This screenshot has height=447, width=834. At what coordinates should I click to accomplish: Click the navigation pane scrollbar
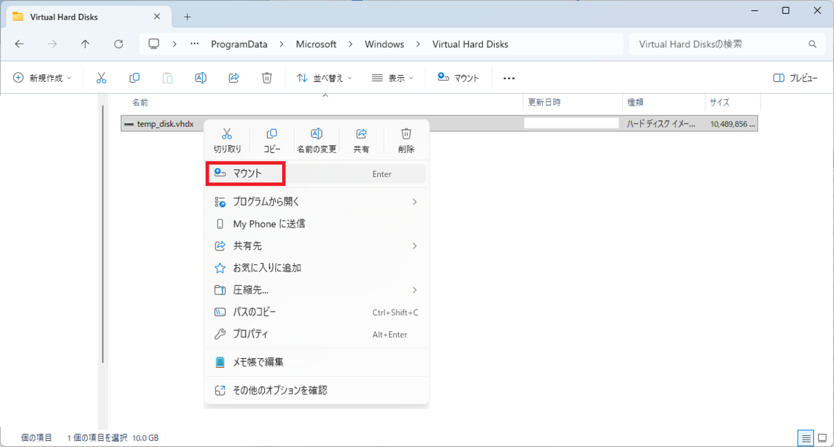[x=103, y=233]
